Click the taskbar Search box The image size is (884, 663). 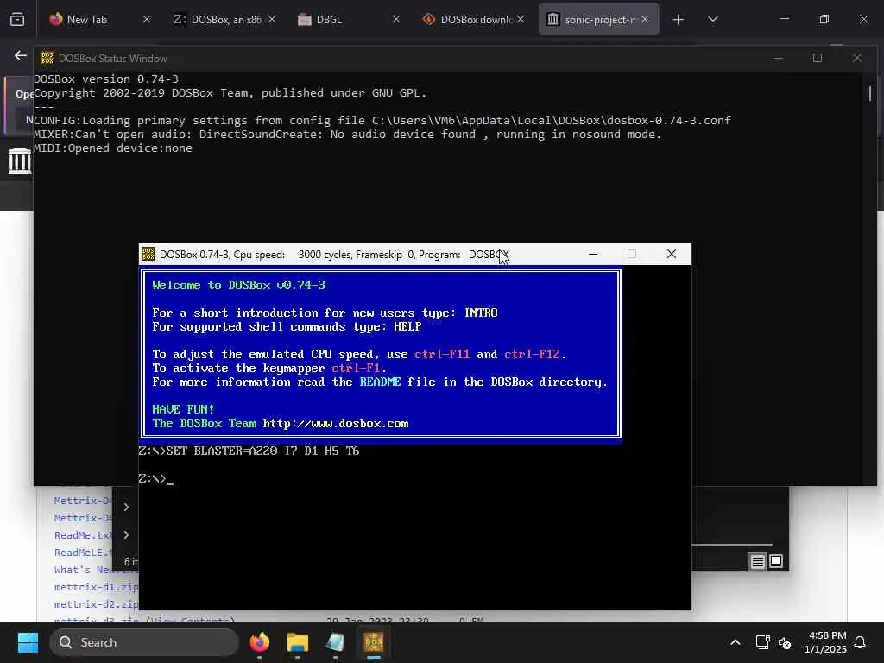point(144,642)
